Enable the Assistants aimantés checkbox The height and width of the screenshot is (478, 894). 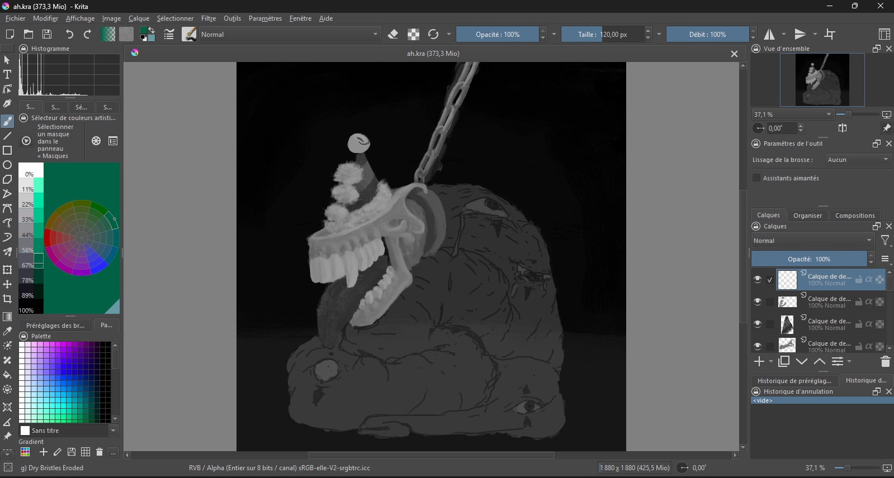[x=756, y=178]
